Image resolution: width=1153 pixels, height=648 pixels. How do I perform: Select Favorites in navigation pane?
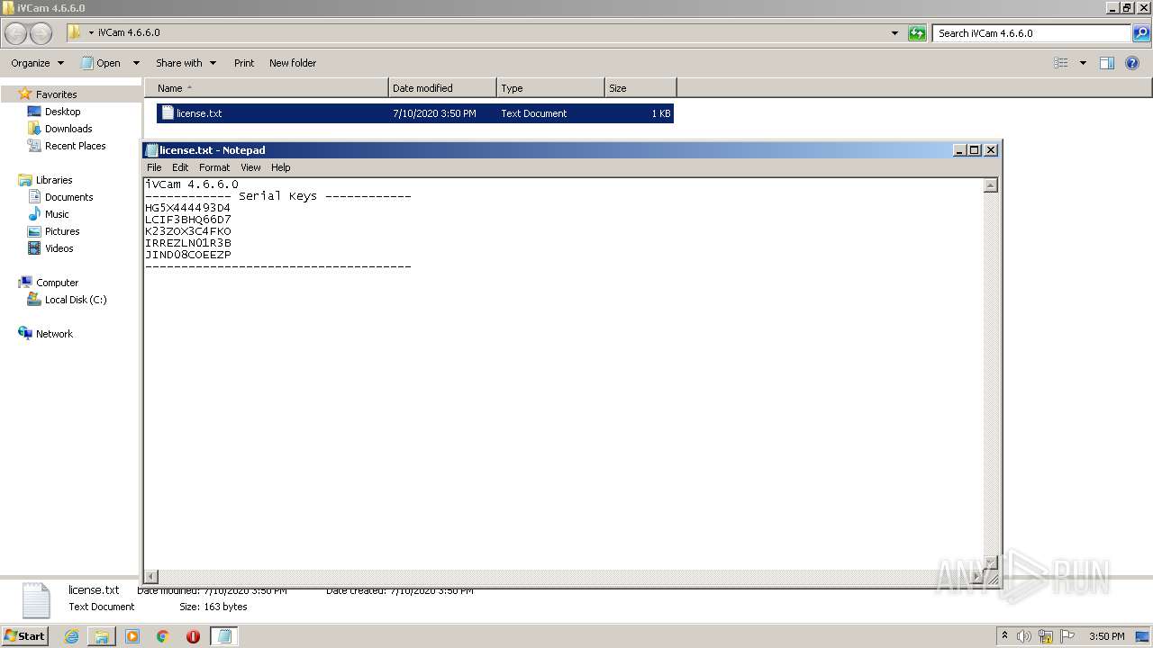click(x=56, y=94)
